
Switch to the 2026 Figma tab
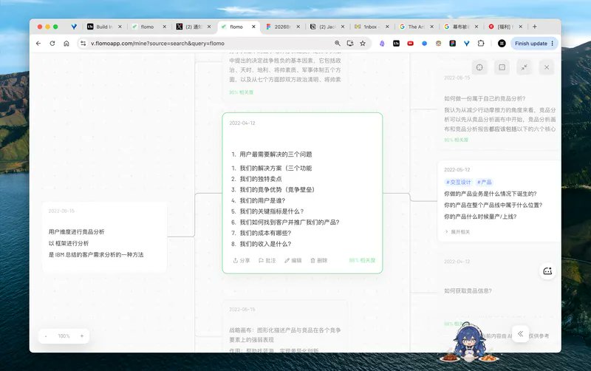(x=282, y=27)
